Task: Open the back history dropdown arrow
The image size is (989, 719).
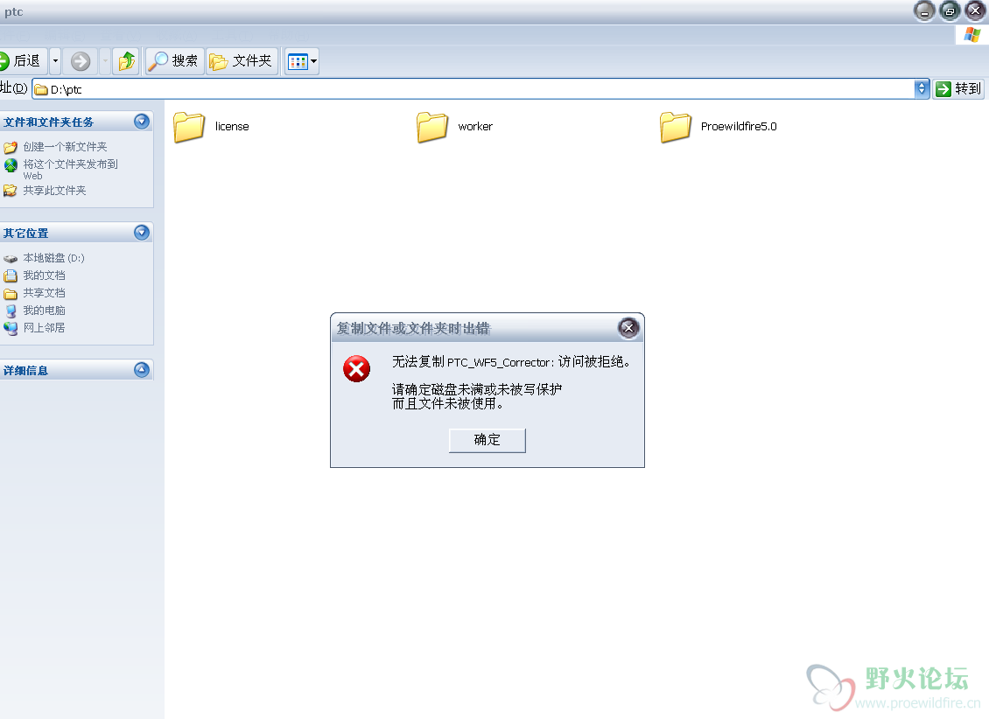Action: point(55,61)
